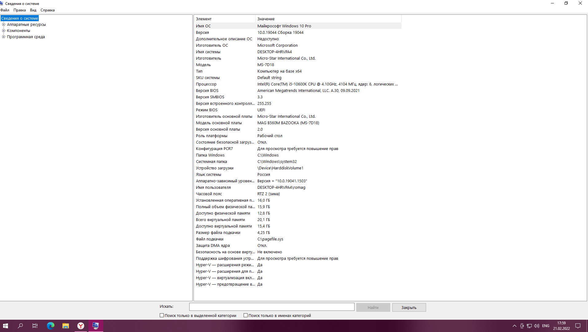Image resolution: width=588 pixels, height=332 pixels.
Task: Select the Язык системы row
Action: pyautogui.click(x=298, y=175)
